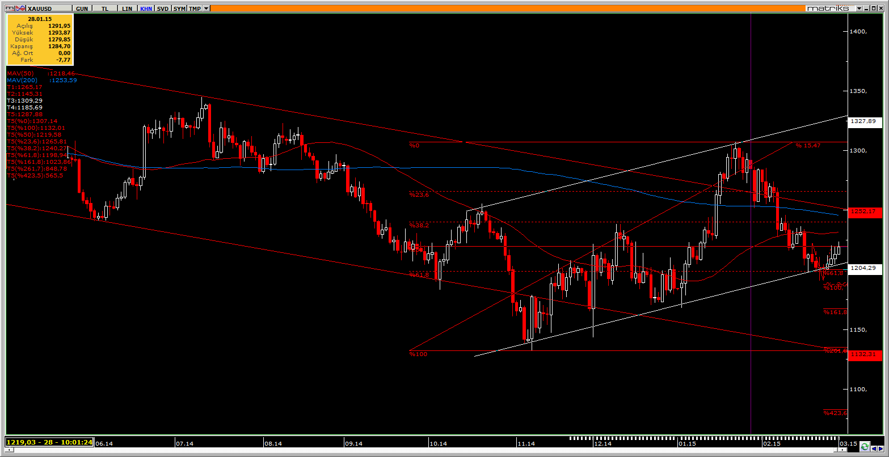The height and width of the screenshot is (457, 889).
Task: Click the XAUUSD symbol field
Action: (x=49, y=9)
